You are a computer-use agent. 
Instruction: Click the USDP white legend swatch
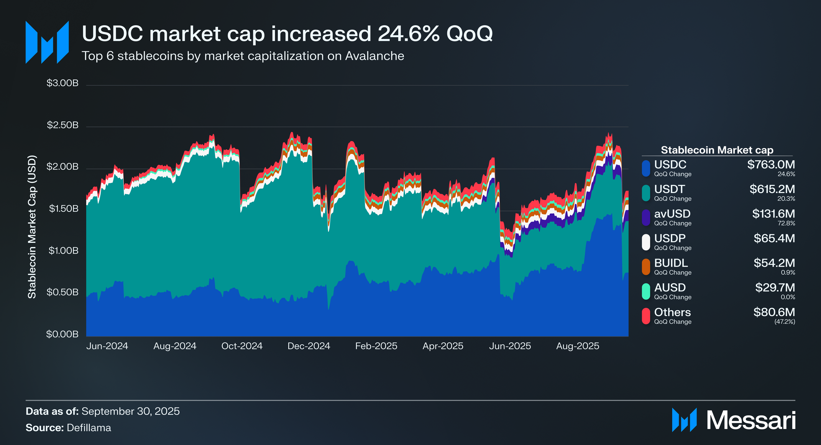pyautogui.click(x=646, y=242)
